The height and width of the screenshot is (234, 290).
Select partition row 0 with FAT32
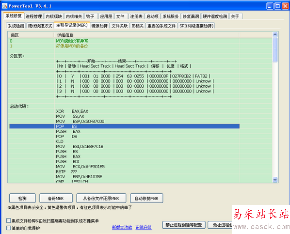click(124, 76)
